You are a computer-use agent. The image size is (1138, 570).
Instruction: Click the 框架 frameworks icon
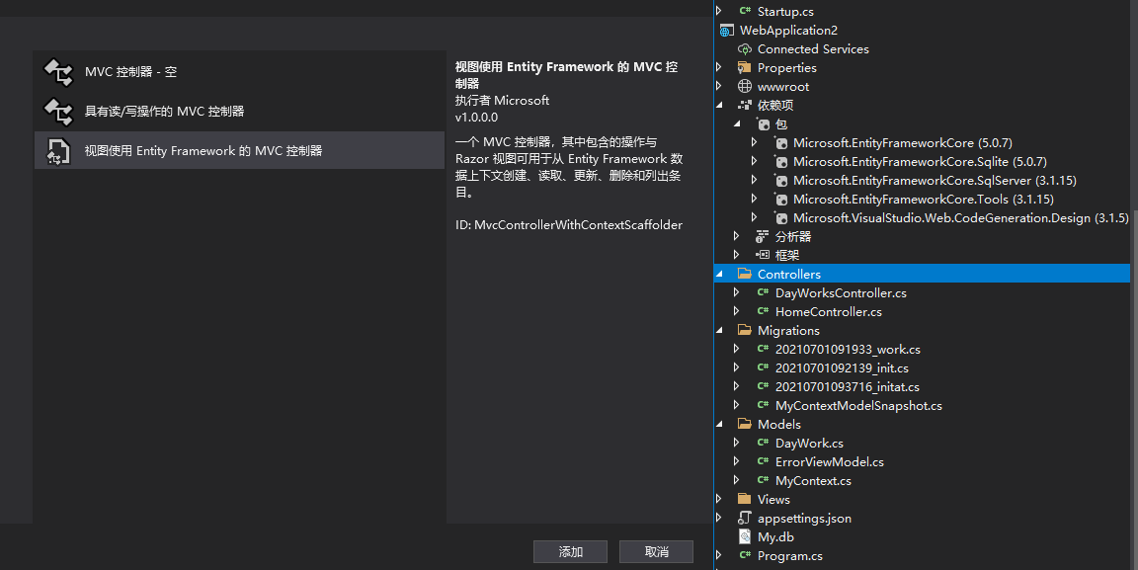pos(762,255)
